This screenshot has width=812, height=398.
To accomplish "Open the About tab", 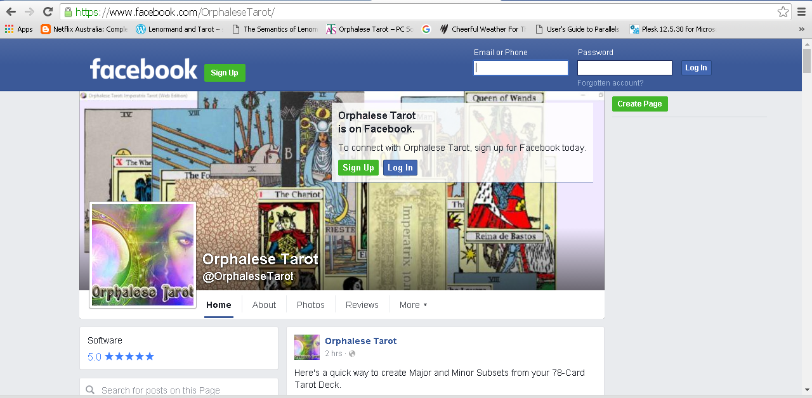I will click(x=264, y=305).
